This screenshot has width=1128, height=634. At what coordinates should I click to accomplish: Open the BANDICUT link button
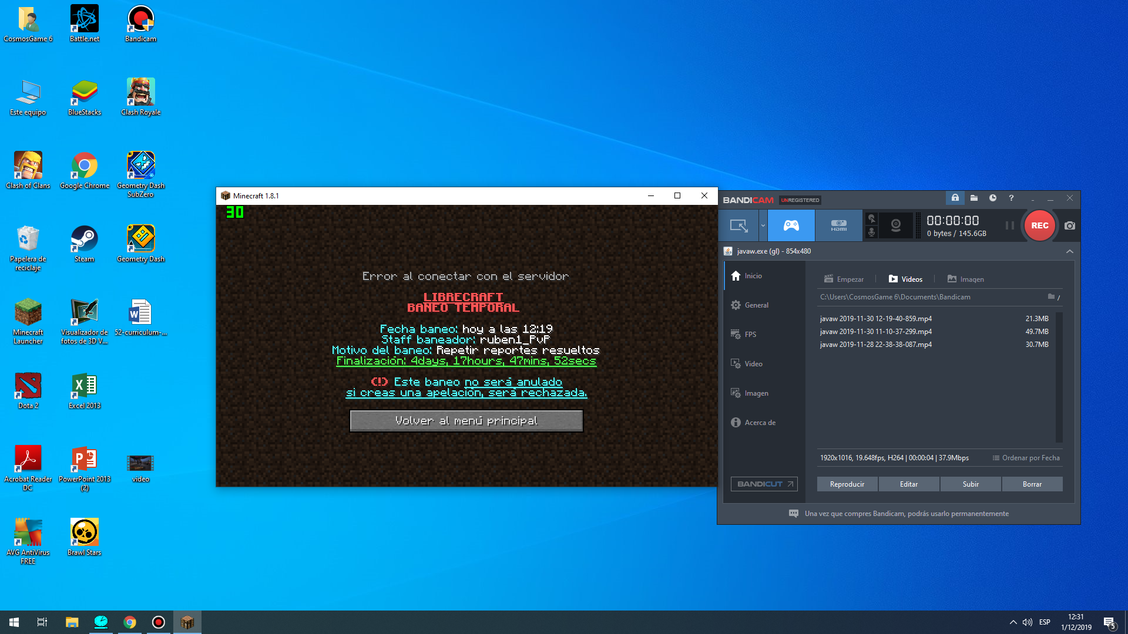coord(764,484)
